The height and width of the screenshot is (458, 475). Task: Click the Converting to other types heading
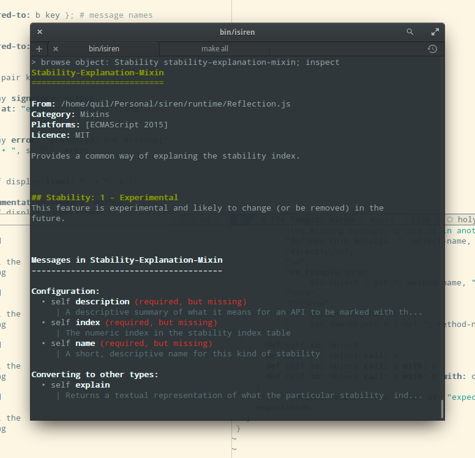[95, 375]
